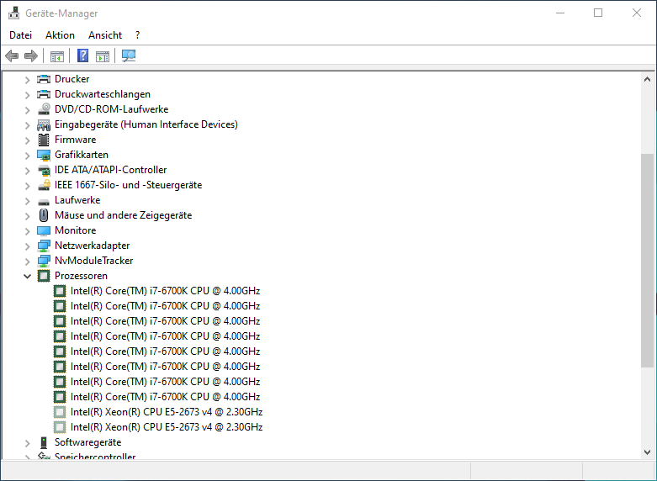Viewport: 657px width, 481px height.
Task: Expand IEEE 1667-Silo- und -Steuergeräte
Action: 27,186
